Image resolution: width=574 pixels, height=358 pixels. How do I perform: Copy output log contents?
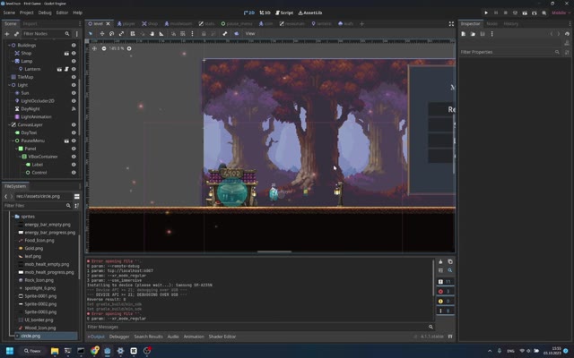click(x=450, y=261)
